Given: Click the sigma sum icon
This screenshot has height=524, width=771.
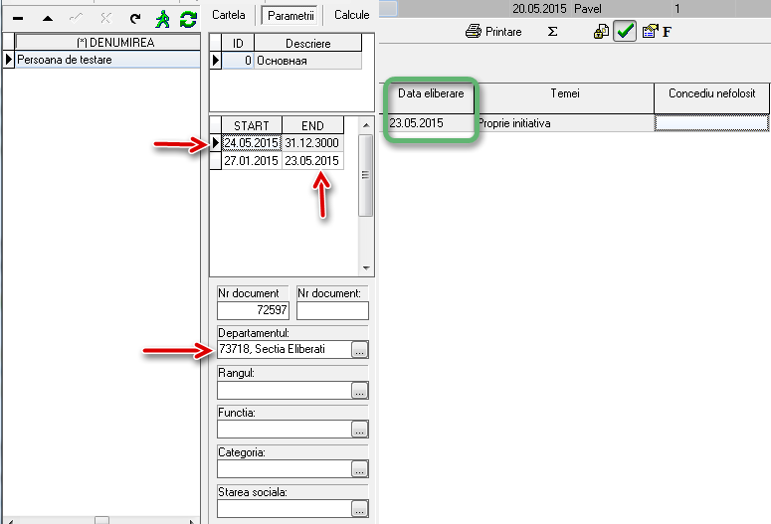Looking at the screenshot, I should 553,32.
